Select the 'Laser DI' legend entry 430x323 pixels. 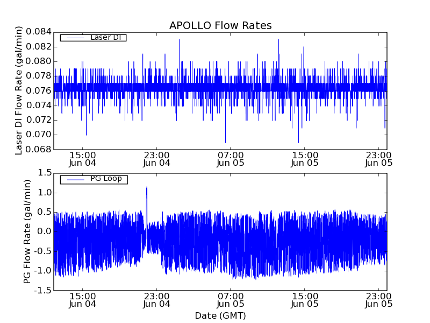pyautogui.click(x=93, y=37)
